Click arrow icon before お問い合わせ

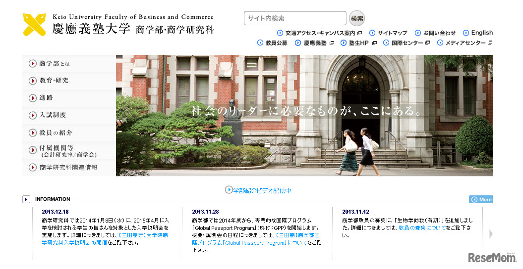(x=417, y=33)
